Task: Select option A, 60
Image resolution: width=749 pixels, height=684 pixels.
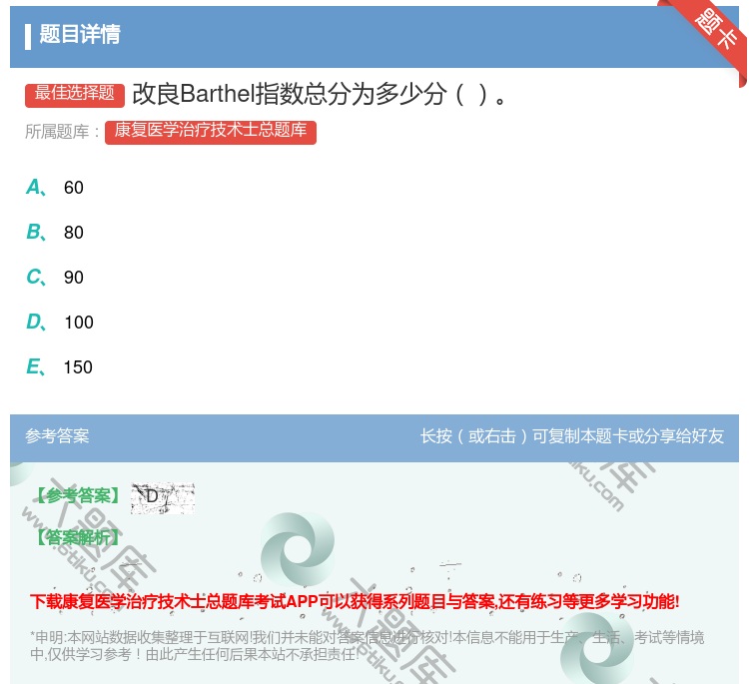Action: (55, 188)
